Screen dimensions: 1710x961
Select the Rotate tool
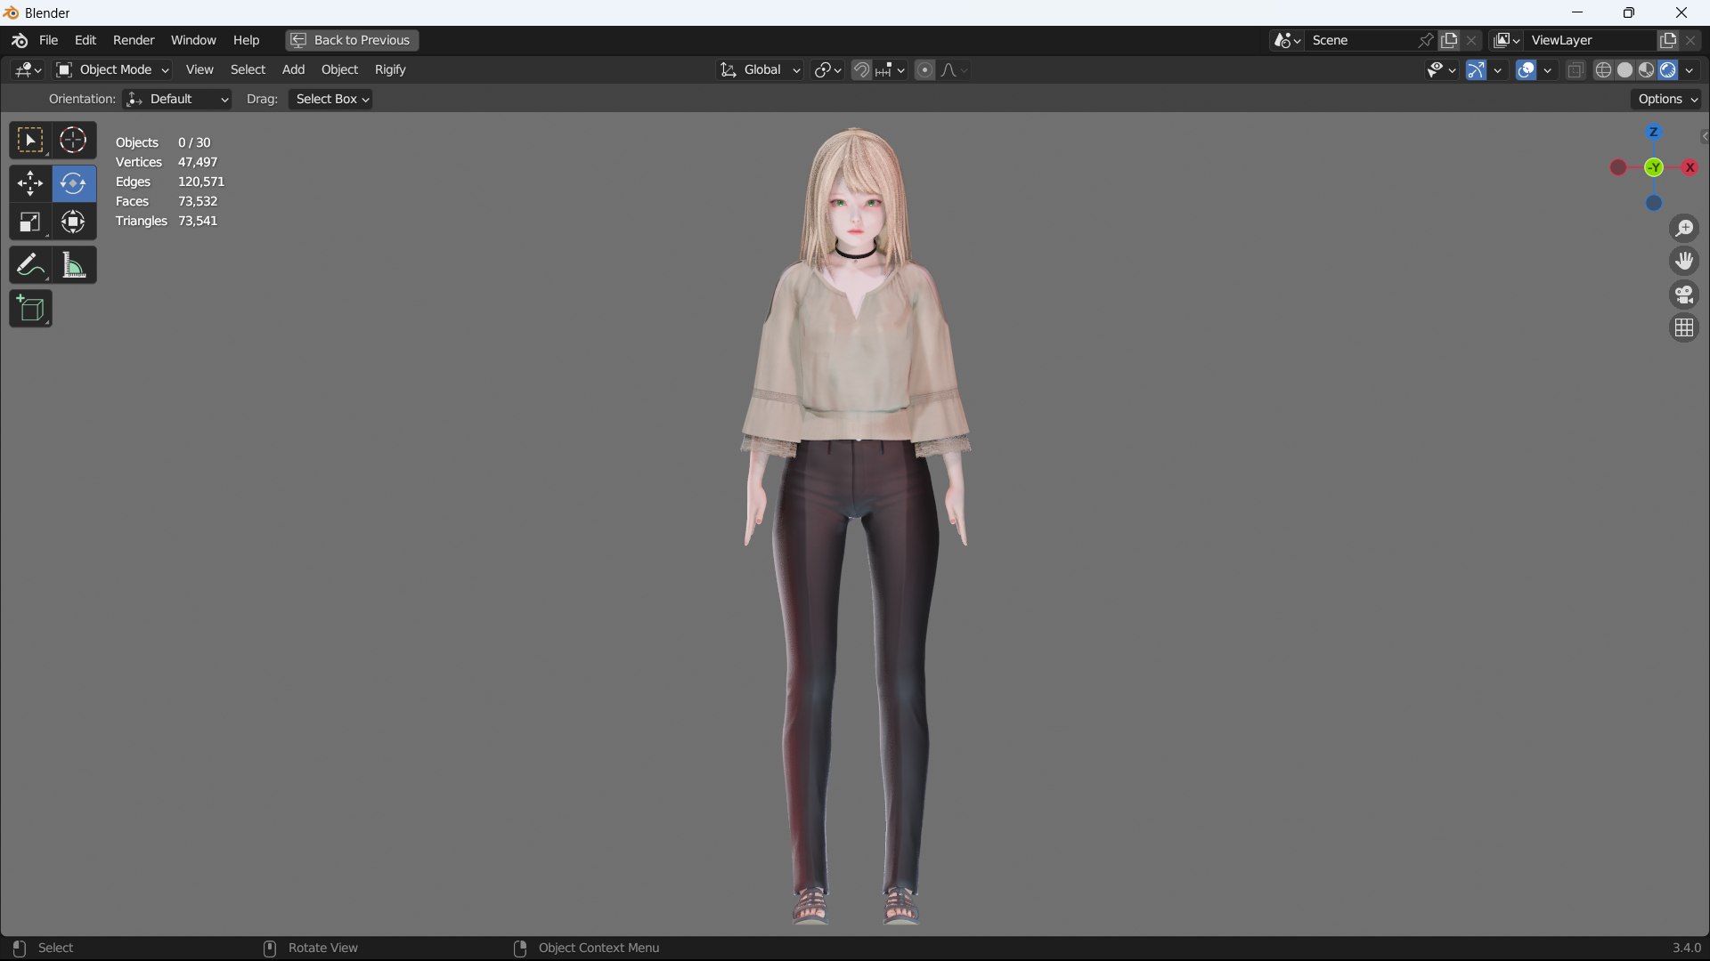pos(73,183)
